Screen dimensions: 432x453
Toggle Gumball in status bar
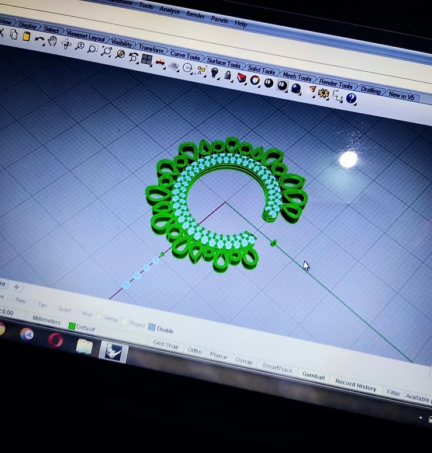[313, 376]
